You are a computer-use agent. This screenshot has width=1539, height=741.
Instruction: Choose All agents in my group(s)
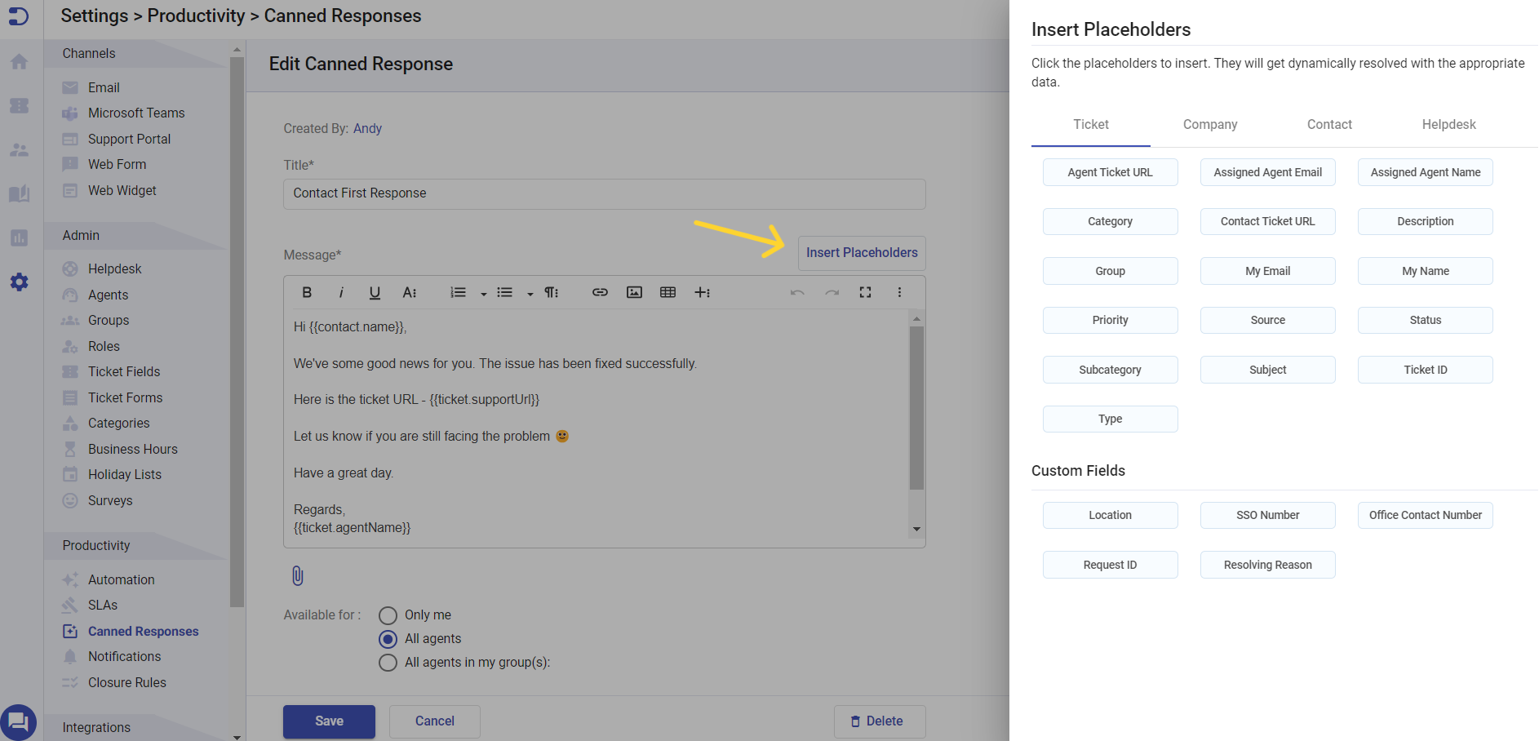click(x=388, y=662)
